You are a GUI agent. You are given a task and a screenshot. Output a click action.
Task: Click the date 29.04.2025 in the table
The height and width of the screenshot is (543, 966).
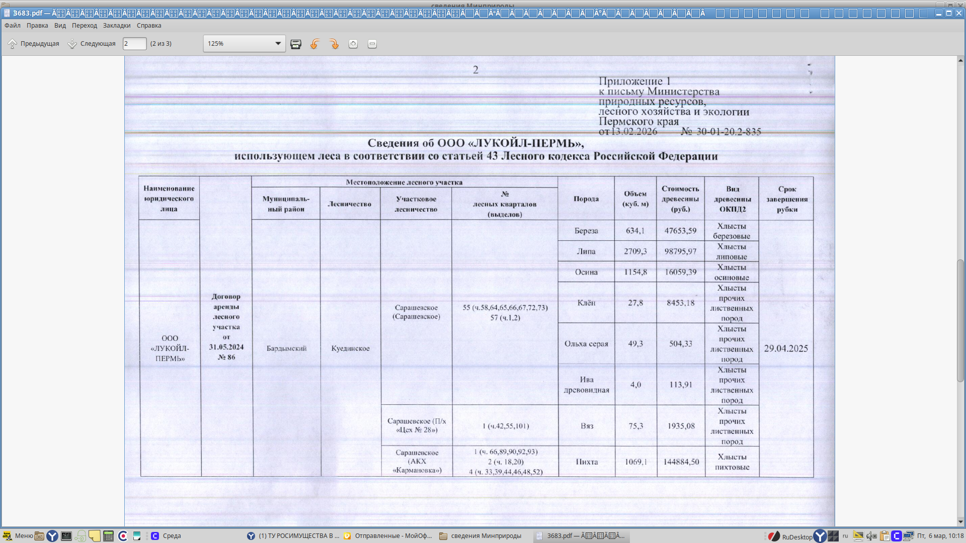point(786,348)
